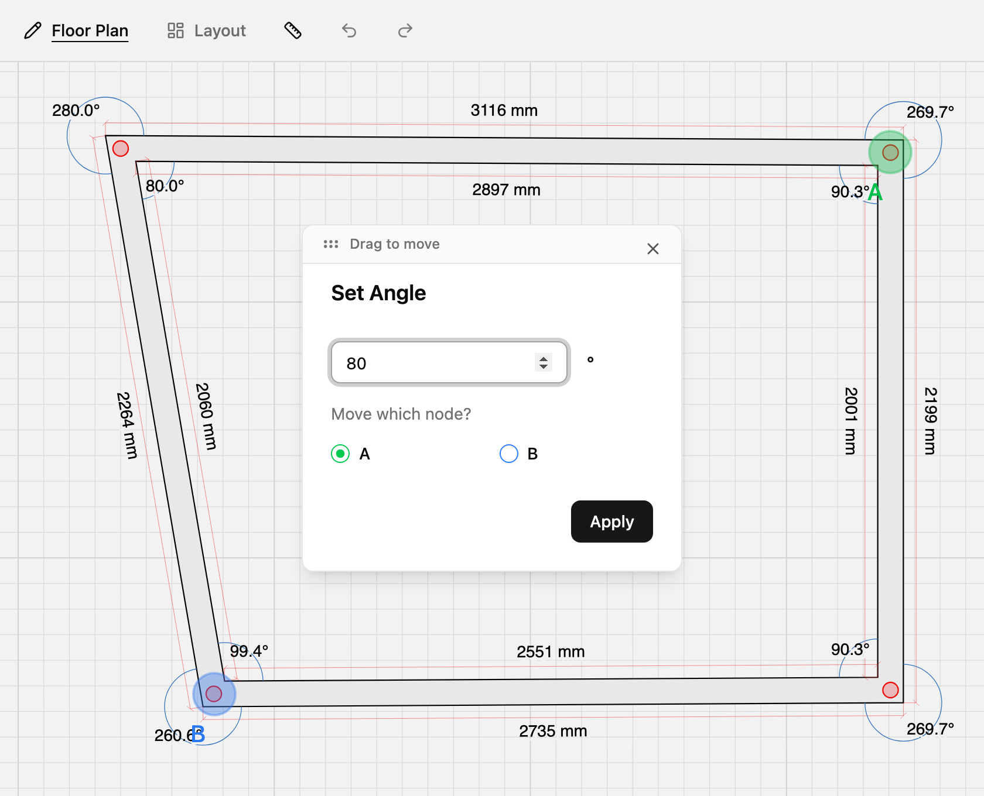
Task: Click the 2264 mm wall length label
Action: [127, 426]
